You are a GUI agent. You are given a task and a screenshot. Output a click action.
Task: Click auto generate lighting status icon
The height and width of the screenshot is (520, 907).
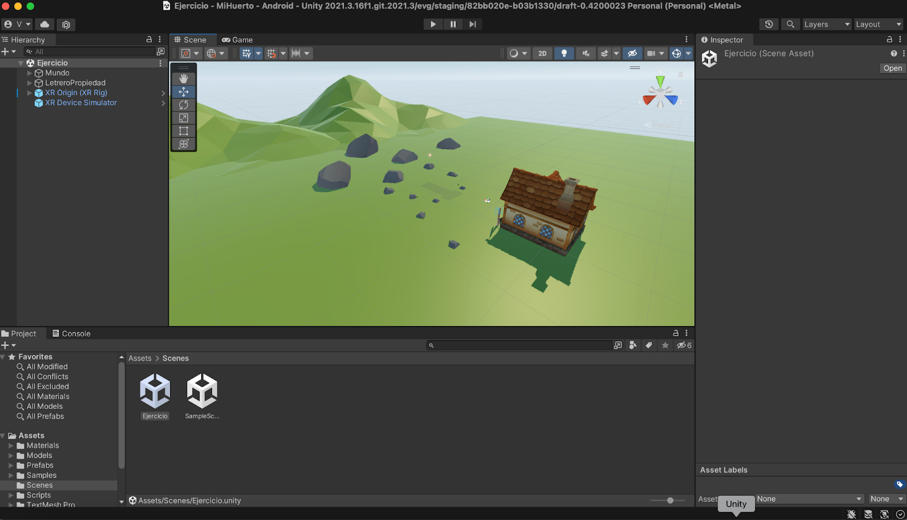884,514
